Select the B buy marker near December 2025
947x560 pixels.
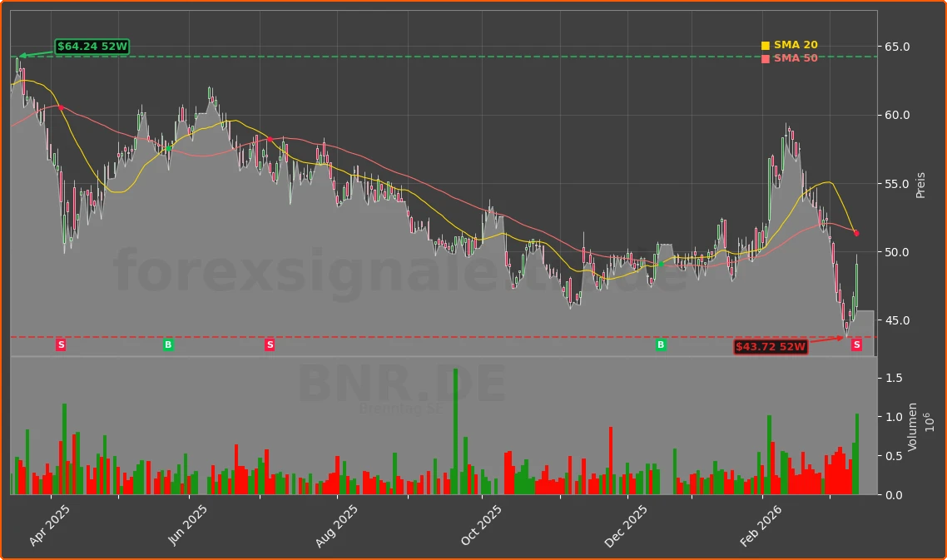coord(660,344)
